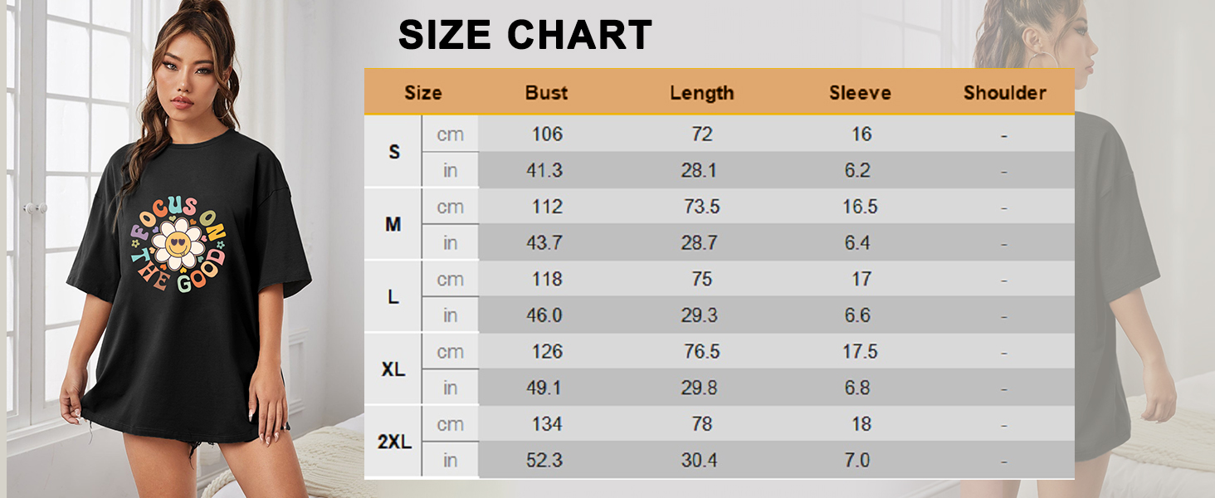Click the S size row label
This screenshot has height=498, width=1215.
394,152
